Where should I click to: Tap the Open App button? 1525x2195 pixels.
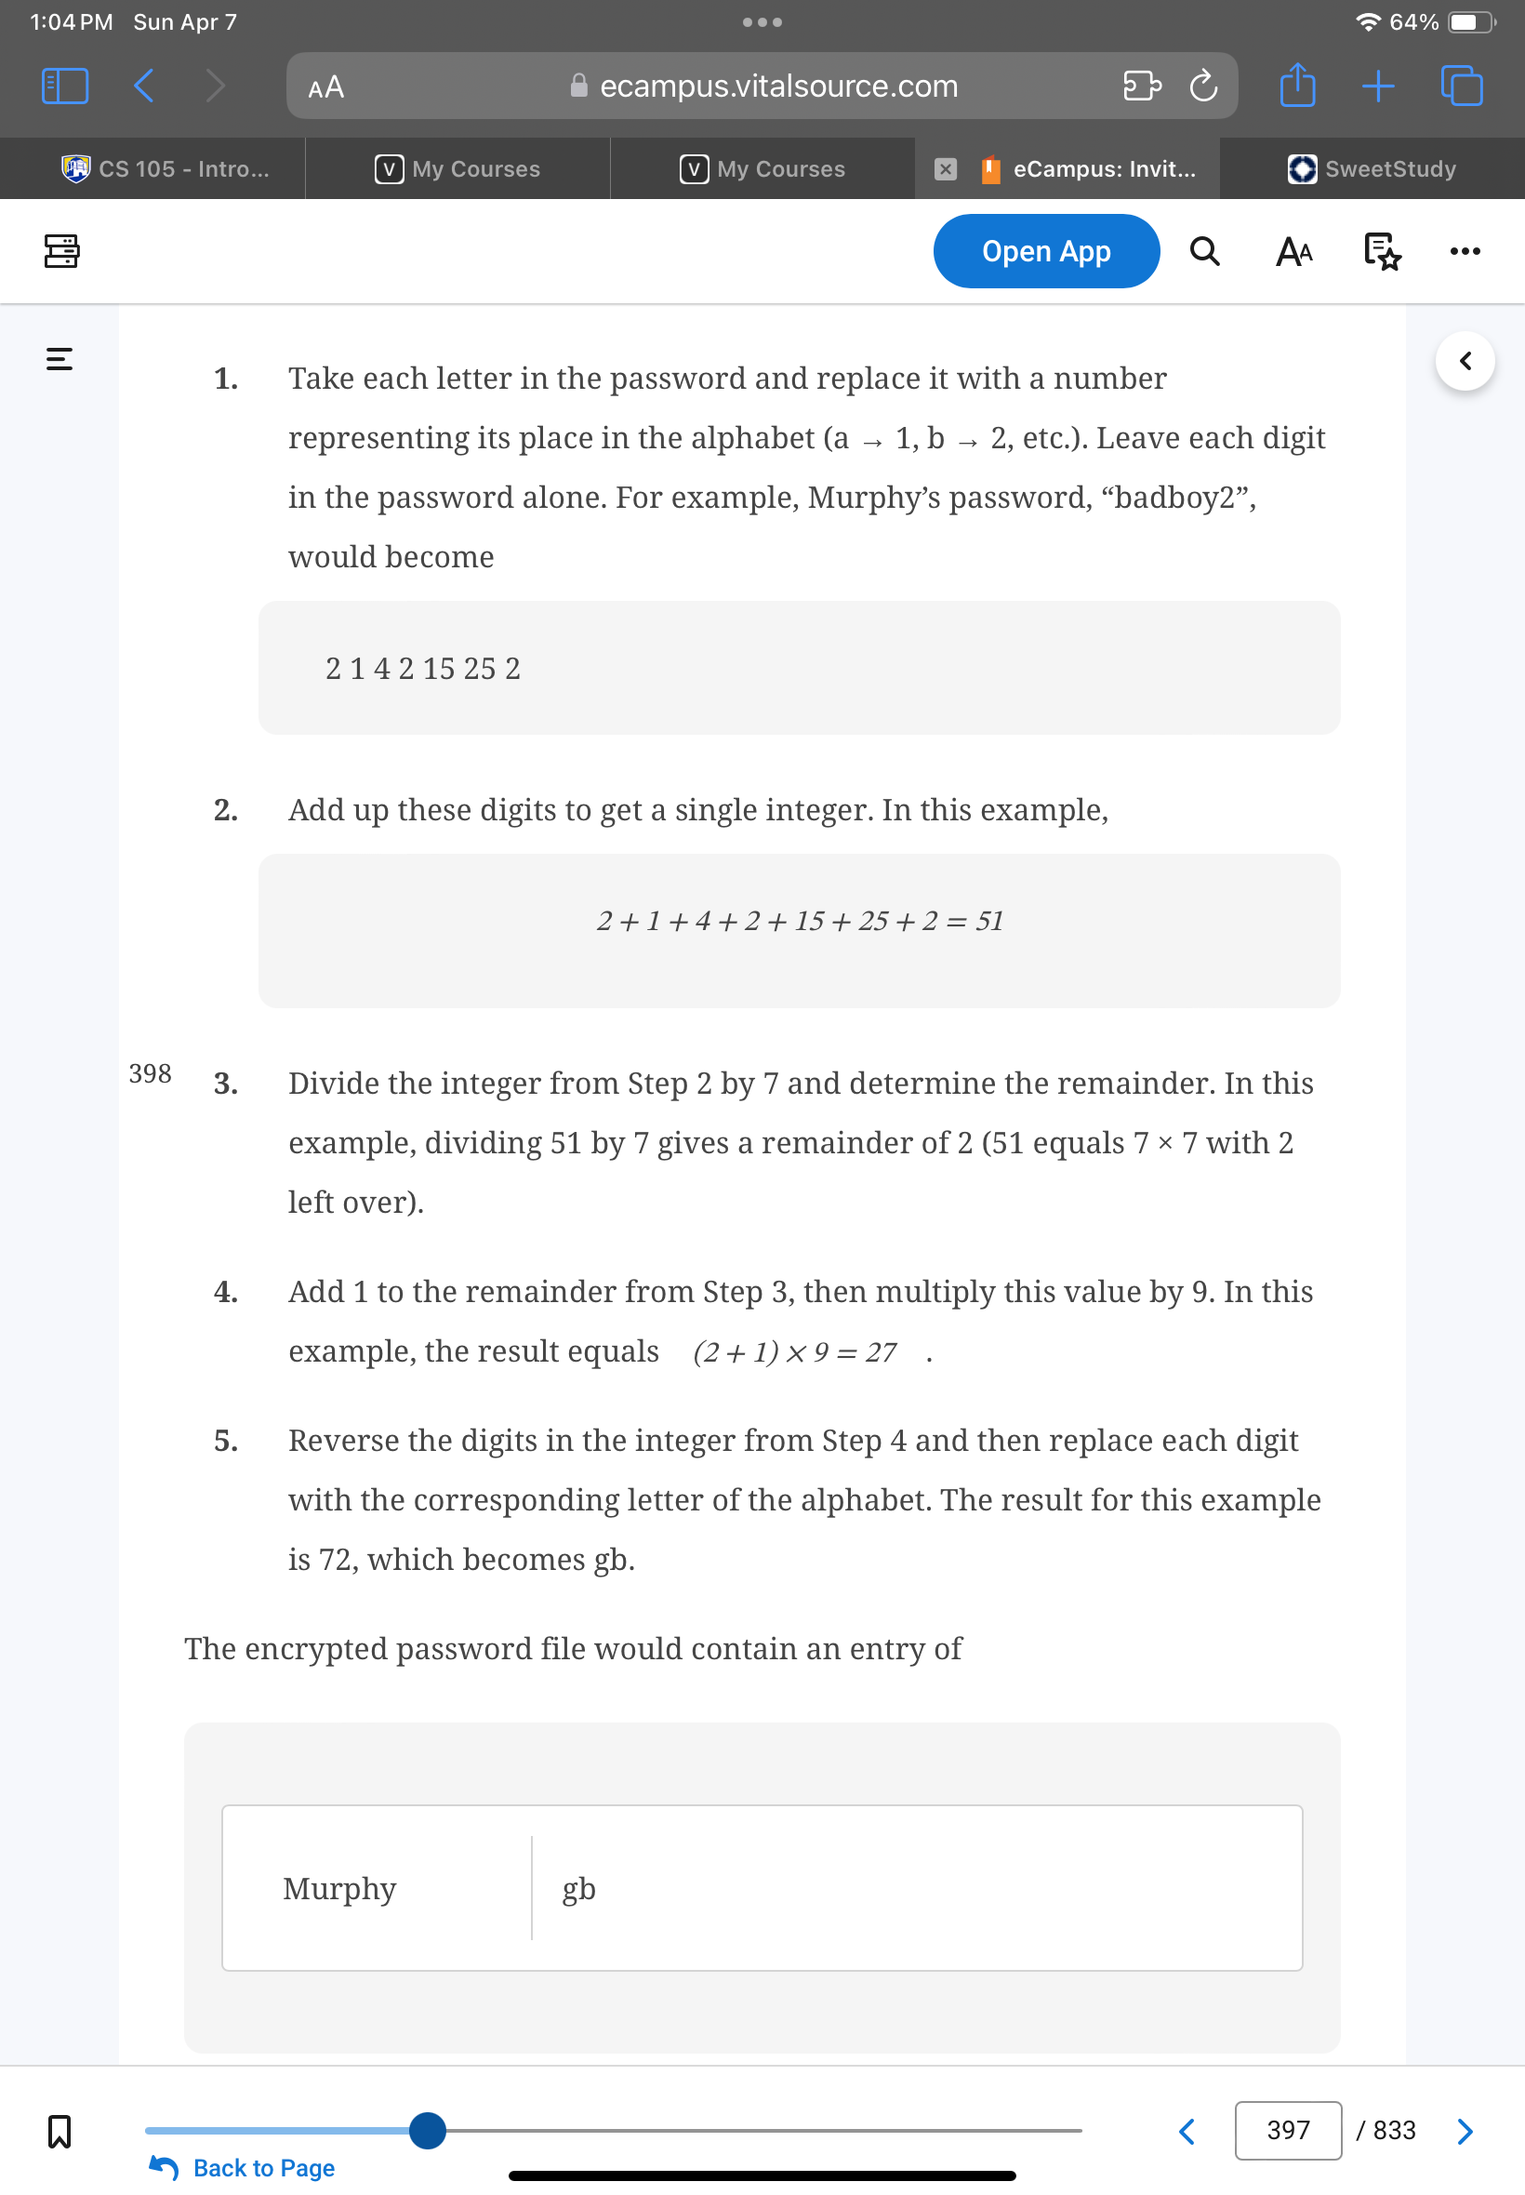pos(1046,251)
